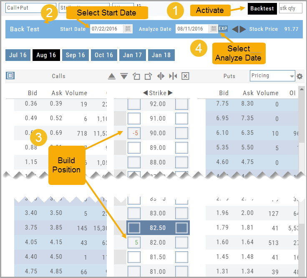Click the boxed X clear icon
This screenshot has height=278, width=307.
click(x=186, y=76)
